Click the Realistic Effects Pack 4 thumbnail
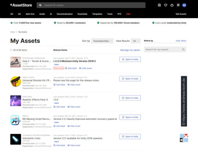The width and height of the screenshot is (198, 152). [16, 101]
